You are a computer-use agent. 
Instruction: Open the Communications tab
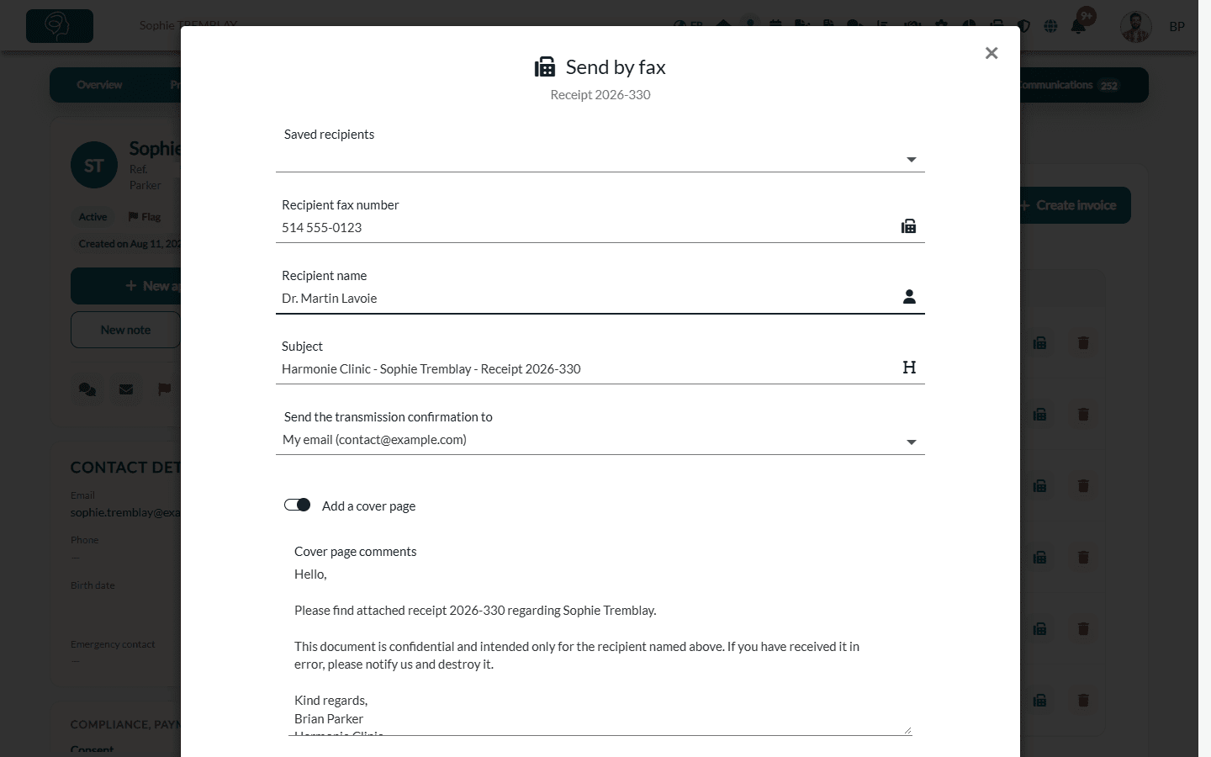[x=1069, y=85]
